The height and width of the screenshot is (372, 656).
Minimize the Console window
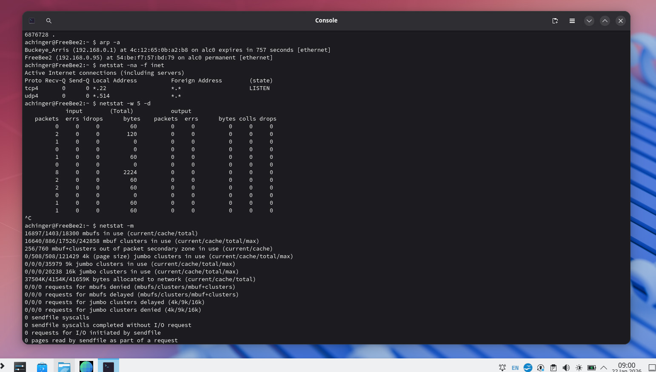[589, 21]
